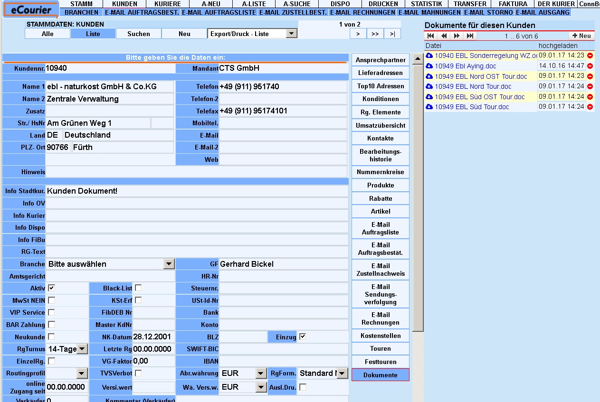Viewport: 600px width, 402px height.
Task: Check the KSt-Erf checkbox
Action: (138, 300)
